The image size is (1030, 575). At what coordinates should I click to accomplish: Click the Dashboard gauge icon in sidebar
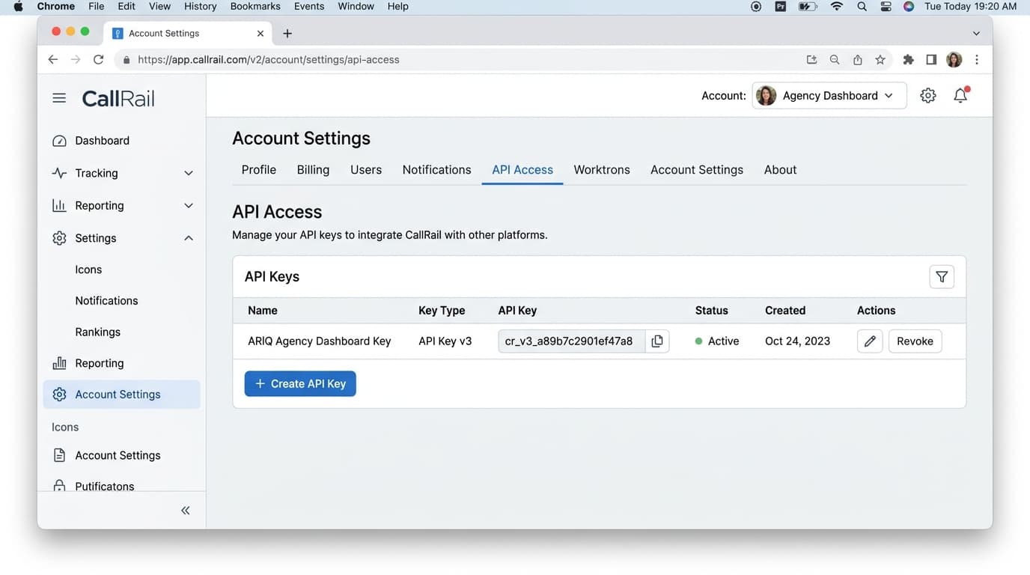click(59, 141)
